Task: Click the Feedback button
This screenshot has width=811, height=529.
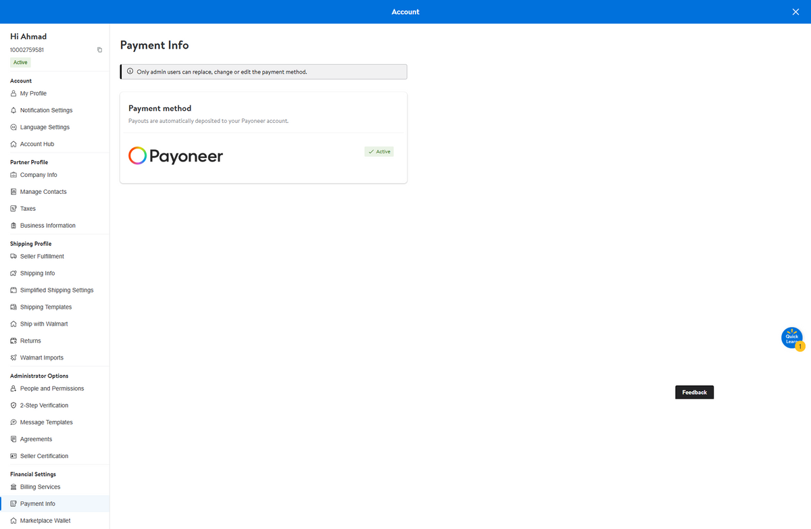Action: (x=694, y=393)
